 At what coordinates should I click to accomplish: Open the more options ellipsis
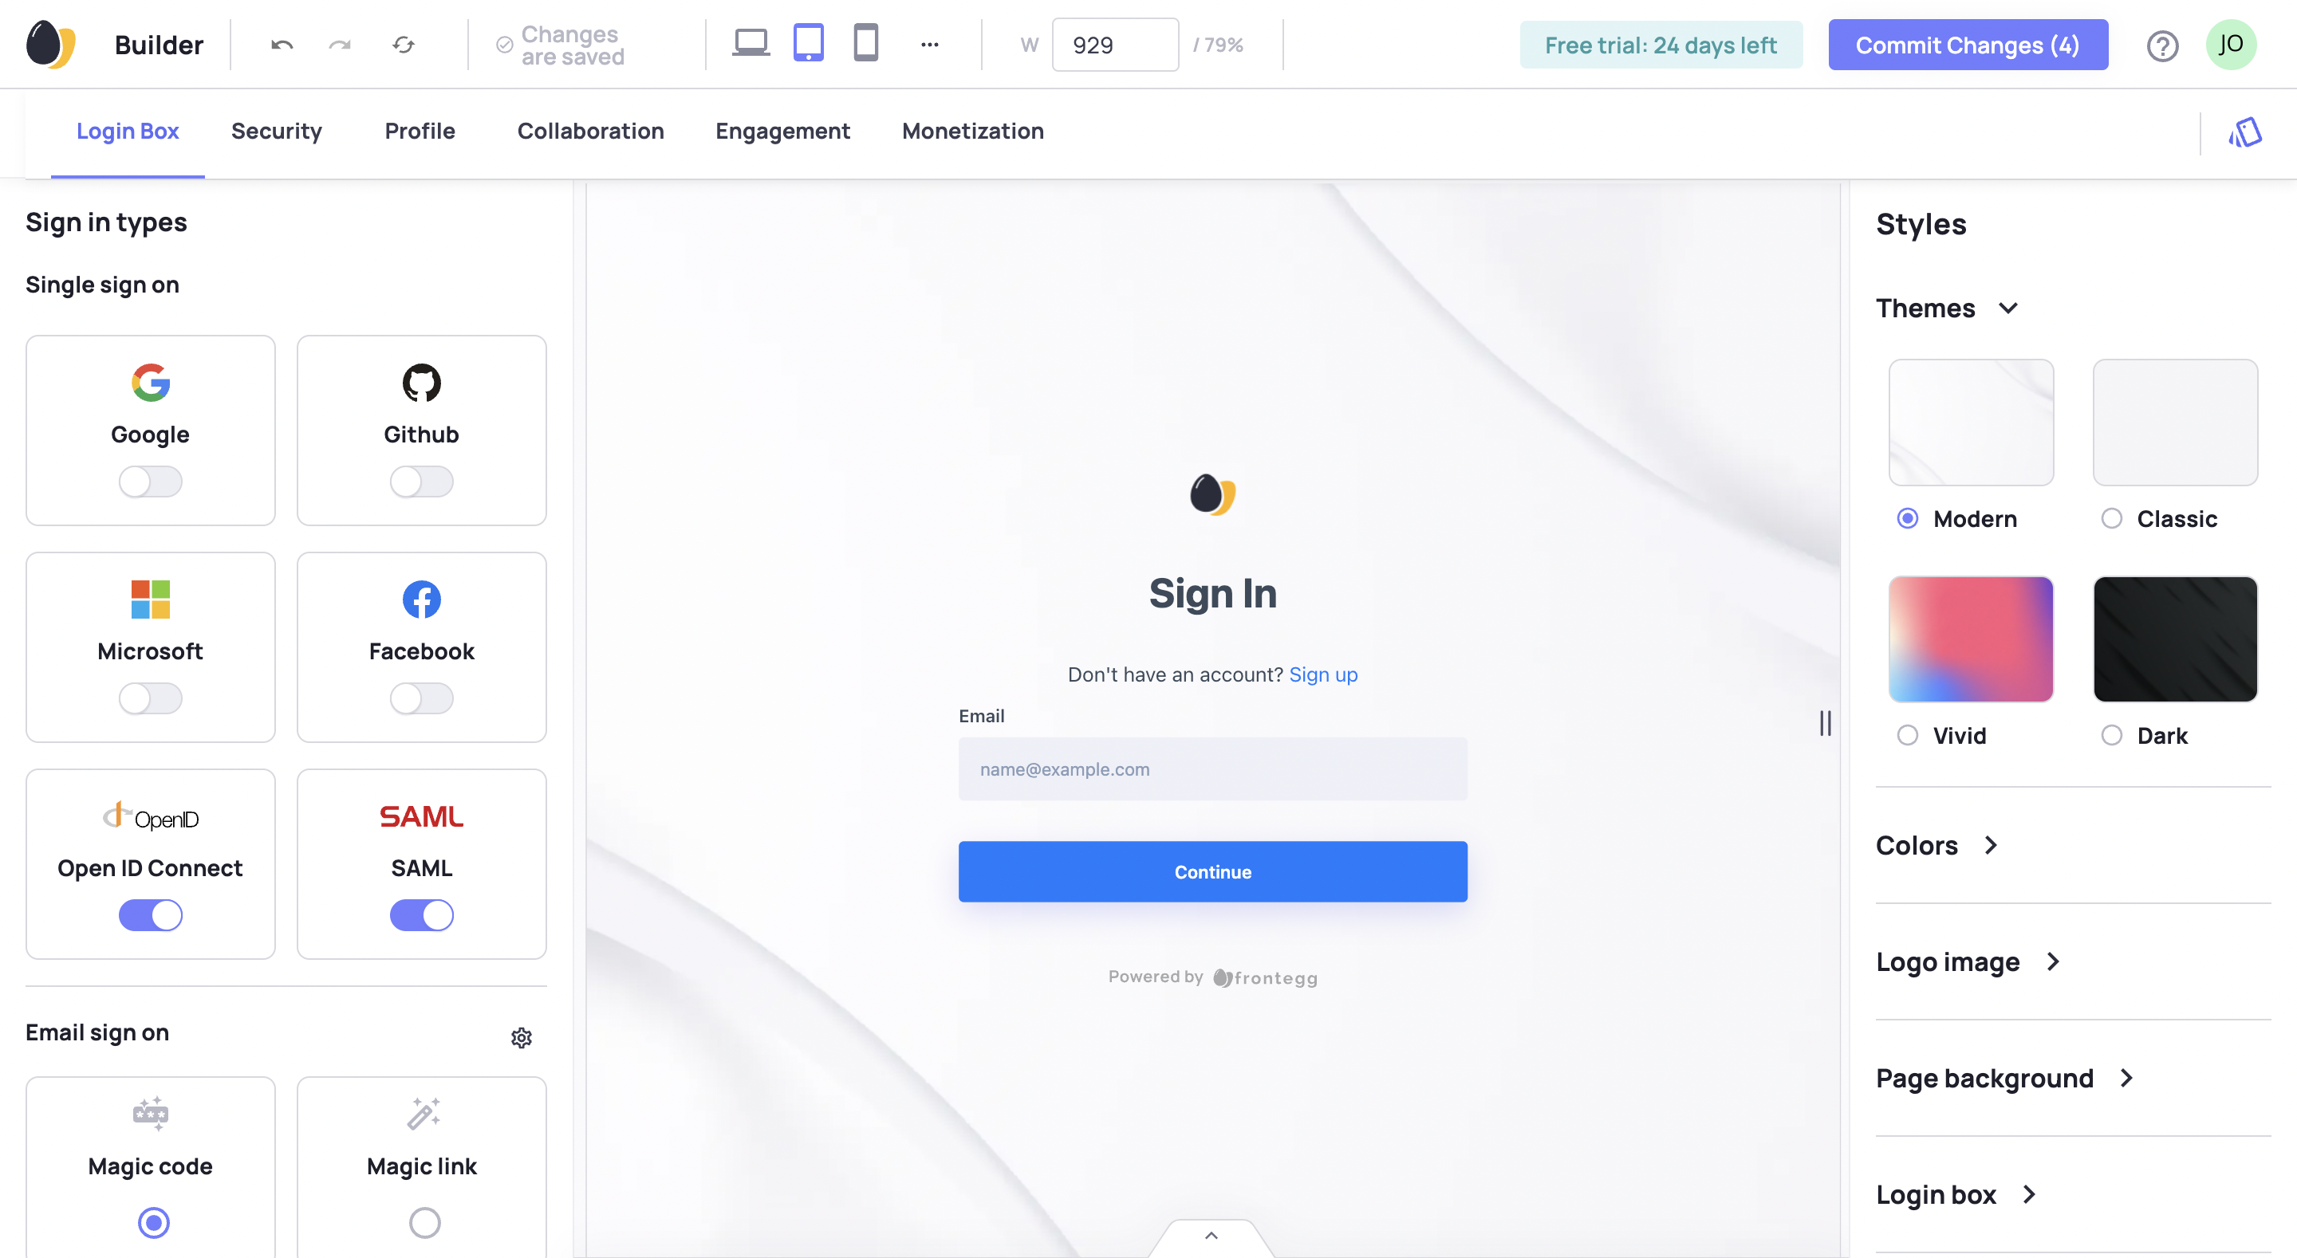pyautogui.click(x=929, y=45)
